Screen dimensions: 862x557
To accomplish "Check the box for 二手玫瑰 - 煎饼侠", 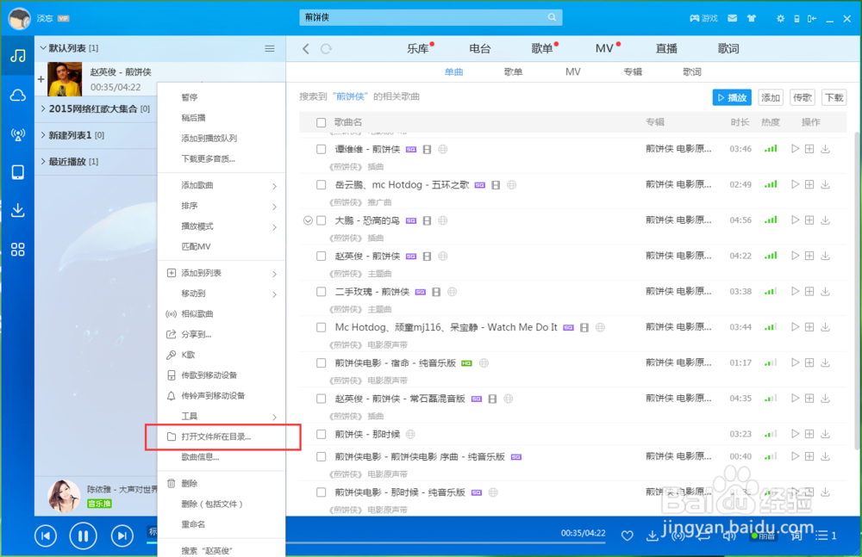I will 321,292.
